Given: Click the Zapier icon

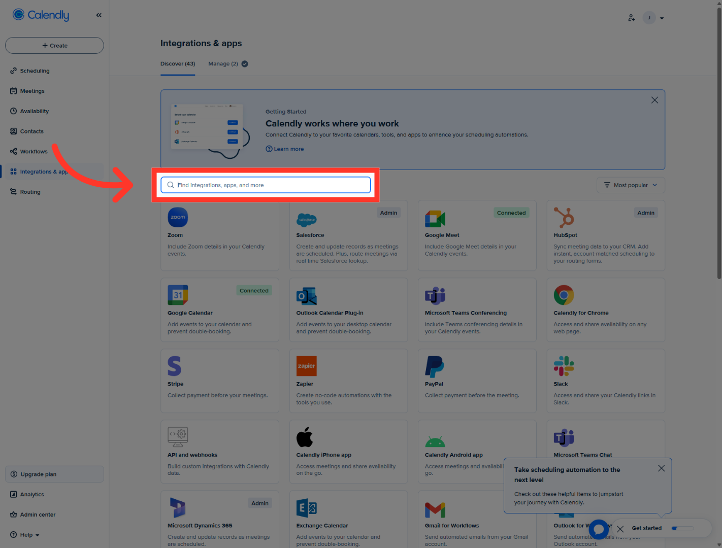Looking at the screenshot, I should pyautogui.click(x=306, y=366).
